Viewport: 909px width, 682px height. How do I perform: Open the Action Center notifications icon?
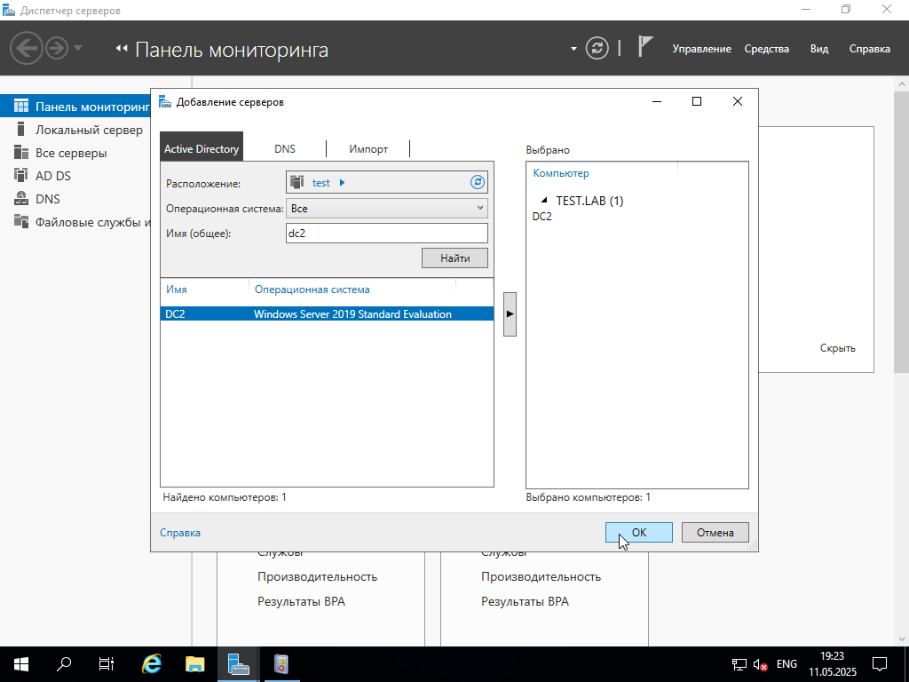[x=880, y=664]
